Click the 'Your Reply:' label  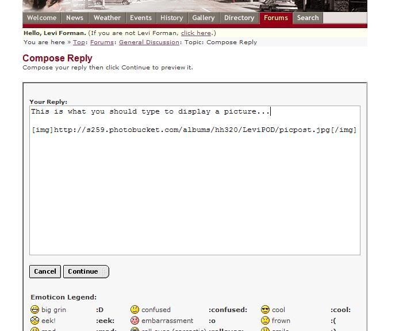point(48,102)
